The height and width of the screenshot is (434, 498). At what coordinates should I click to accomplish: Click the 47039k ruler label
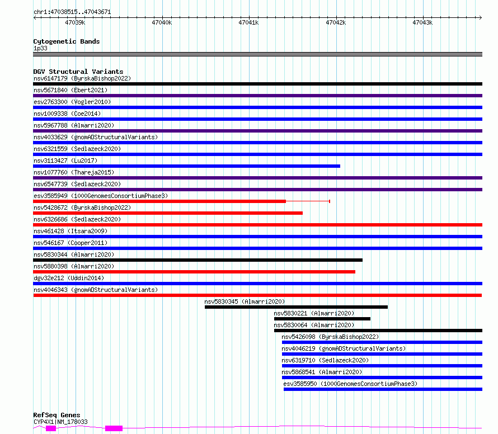(x=75, y=22)
